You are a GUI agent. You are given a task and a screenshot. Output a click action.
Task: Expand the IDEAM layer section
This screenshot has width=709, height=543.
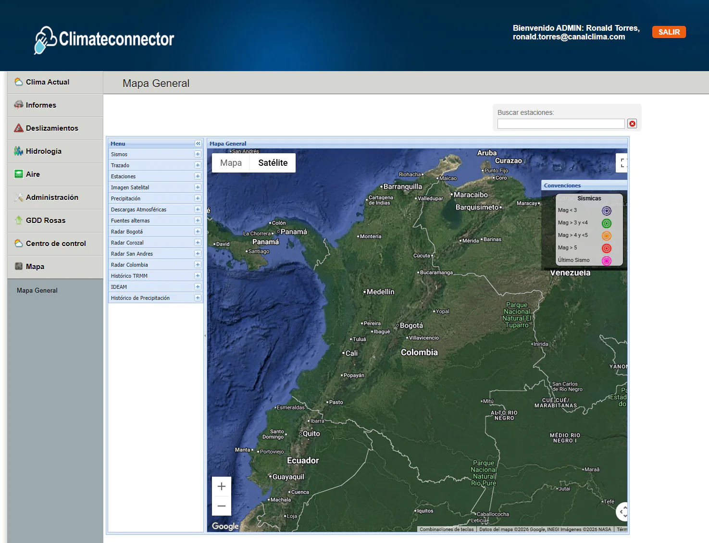click(x=198, y=287)
